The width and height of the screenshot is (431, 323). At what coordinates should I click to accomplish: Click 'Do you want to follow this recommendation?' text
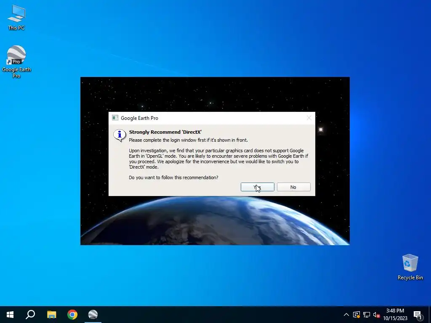click(x=173, y=178)
